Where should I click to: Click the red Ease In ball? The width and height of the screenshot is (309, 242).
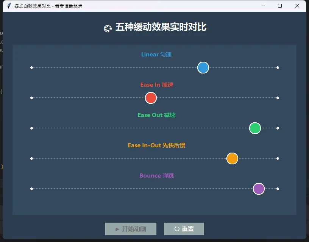tap(151, 98)
